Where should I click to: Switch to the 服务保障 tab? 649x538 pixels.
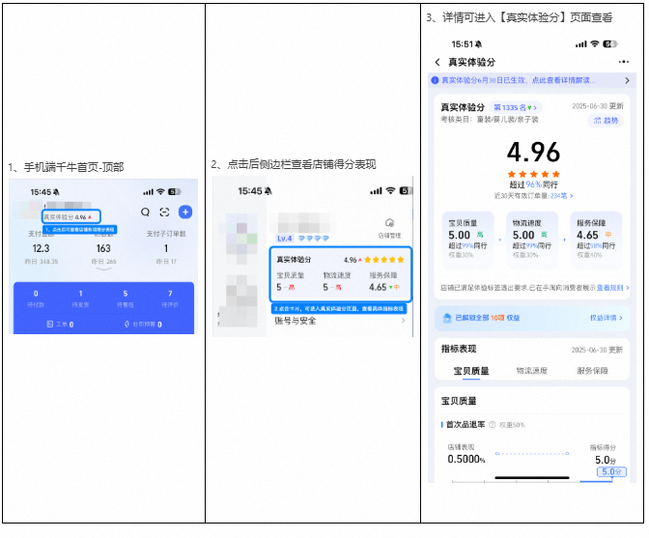pos(592,371)
